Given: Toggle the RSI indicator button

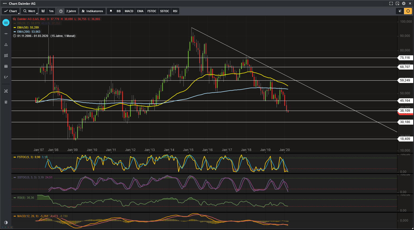Looking at the screenshot, I should (x=175, y=11).
